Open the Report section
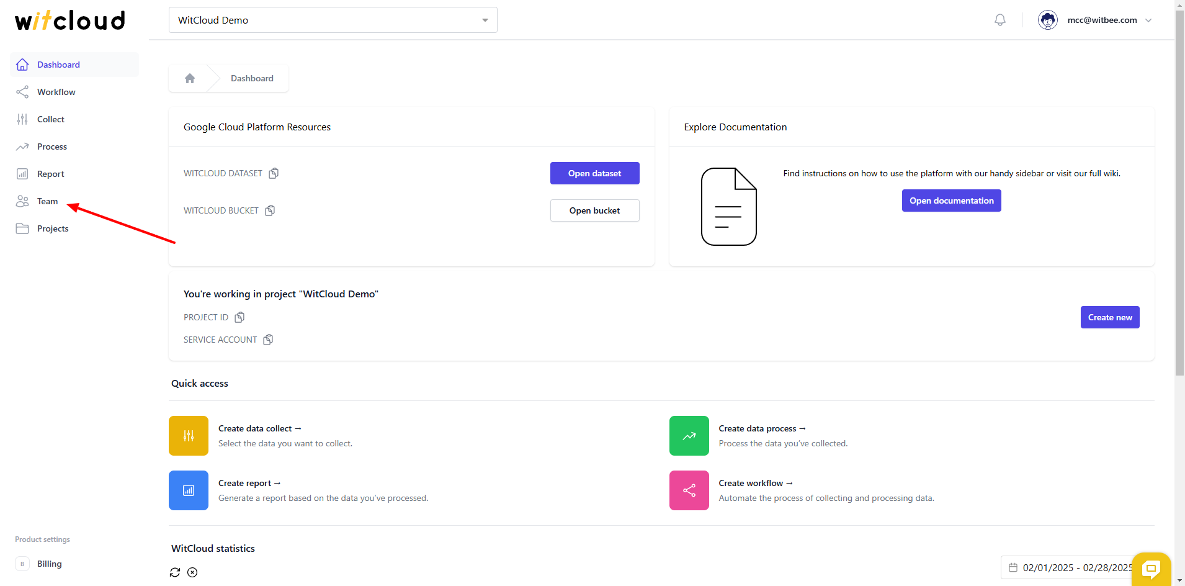Image resolution: width=1185 pixels, height=586 pixels. (74, 174)
